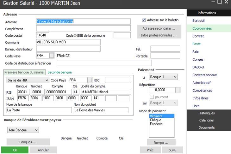Screen dimensions: 231x154
Task: Open the Contrat section
Action: pyautogui.click(x=198, y=36)
